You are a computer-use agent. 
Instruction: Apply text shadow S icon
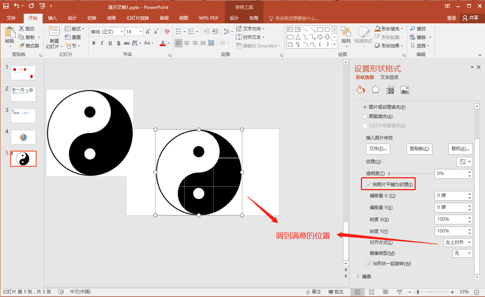[x=119, y=43]
